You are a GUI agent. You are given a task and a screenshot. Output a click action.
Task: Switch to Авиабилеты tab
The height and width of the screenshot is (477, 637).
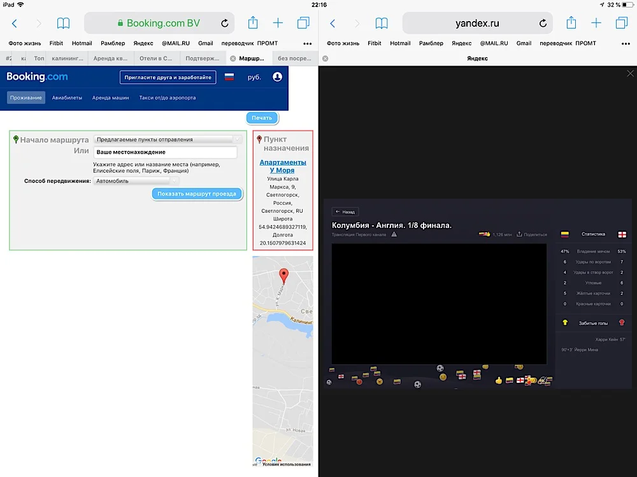(x=67, y=97)
